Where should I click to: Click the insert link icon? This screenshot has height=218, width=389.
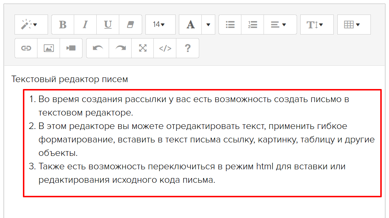coord(26,48)
